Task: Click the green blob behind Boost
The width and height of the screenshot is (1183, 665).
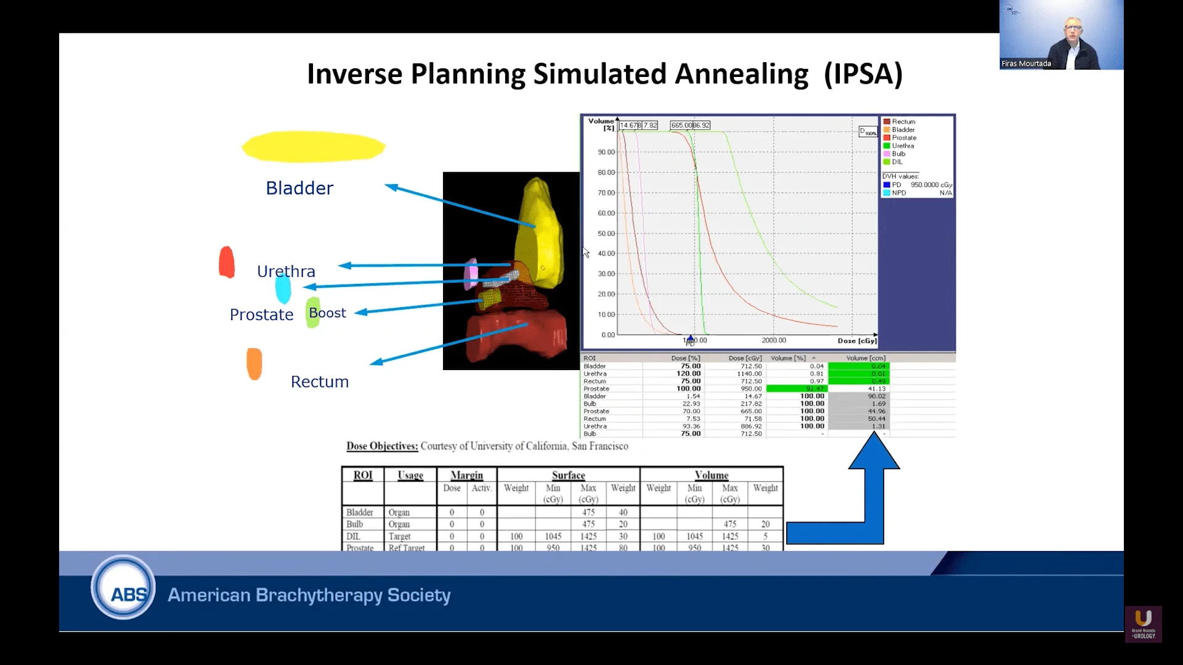Action: tap(312, 312)
